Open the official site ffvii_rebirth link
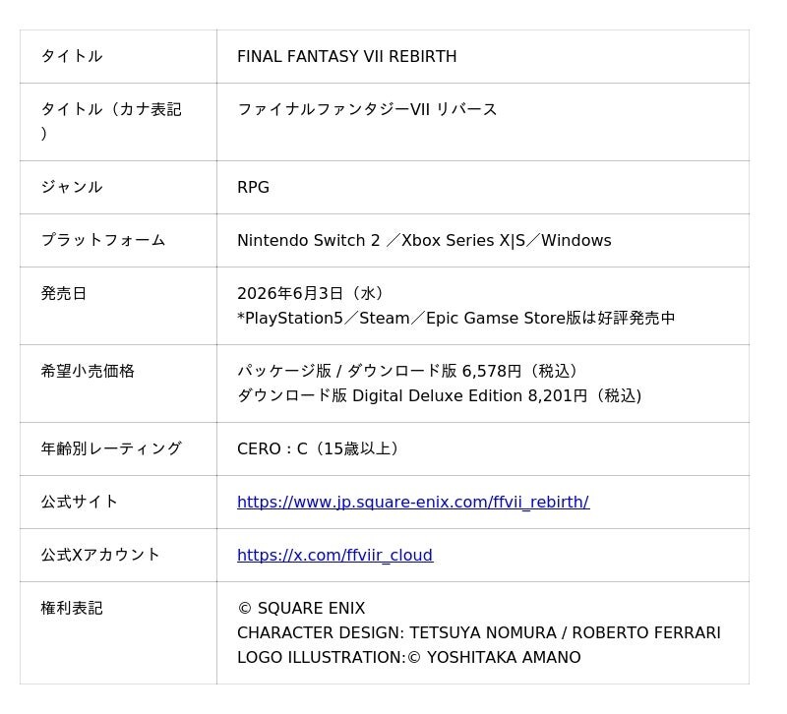Screen dimensions: 787x714 tap(412, 503)
